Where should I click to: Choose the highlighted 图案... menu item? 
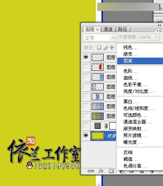click(140, 61)
